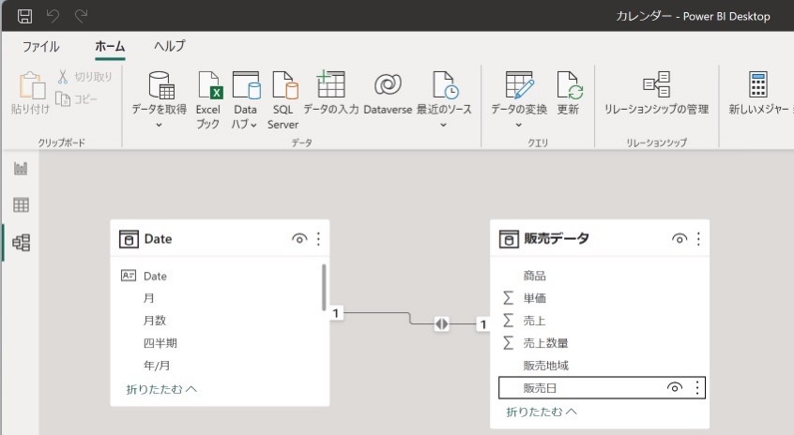Collapse 販売データ table with 折りたたむ
The width and height of the screenshot is (794, 435).
pyautogui.click(x=542, y=412)
